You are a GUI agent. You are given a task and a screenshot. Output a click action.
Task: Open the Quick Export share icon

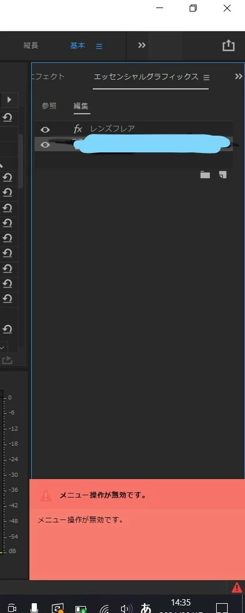[x=228, y=46]
